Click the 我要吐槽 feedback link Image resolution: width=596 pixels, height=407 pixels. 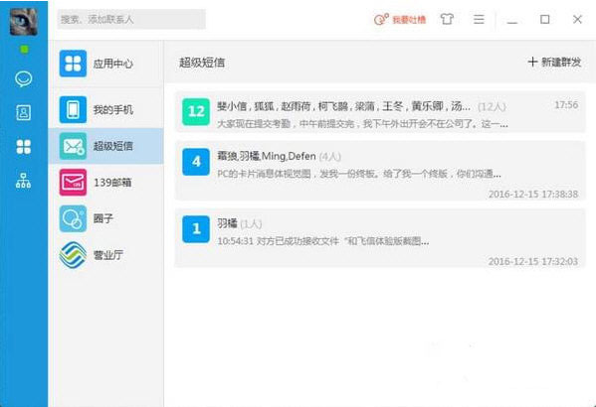(400, 19)
